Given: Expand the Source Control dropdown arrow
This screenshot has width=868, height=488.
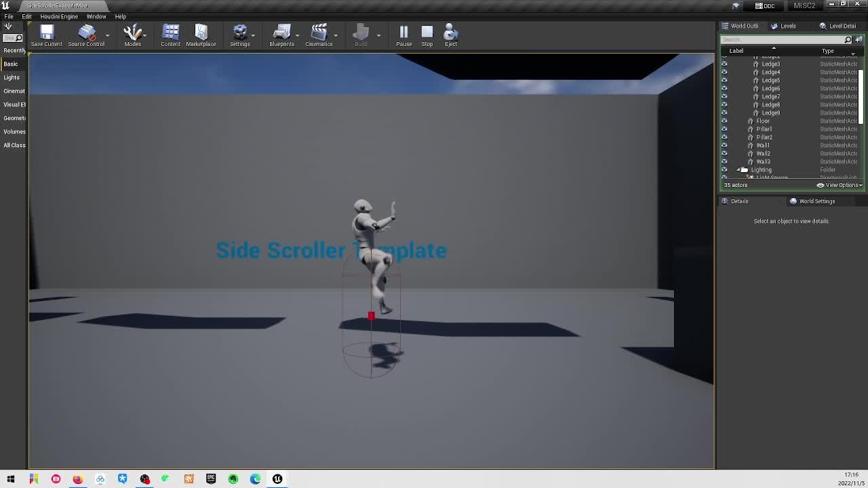Looking at the screenshot, I should point(108,35).
